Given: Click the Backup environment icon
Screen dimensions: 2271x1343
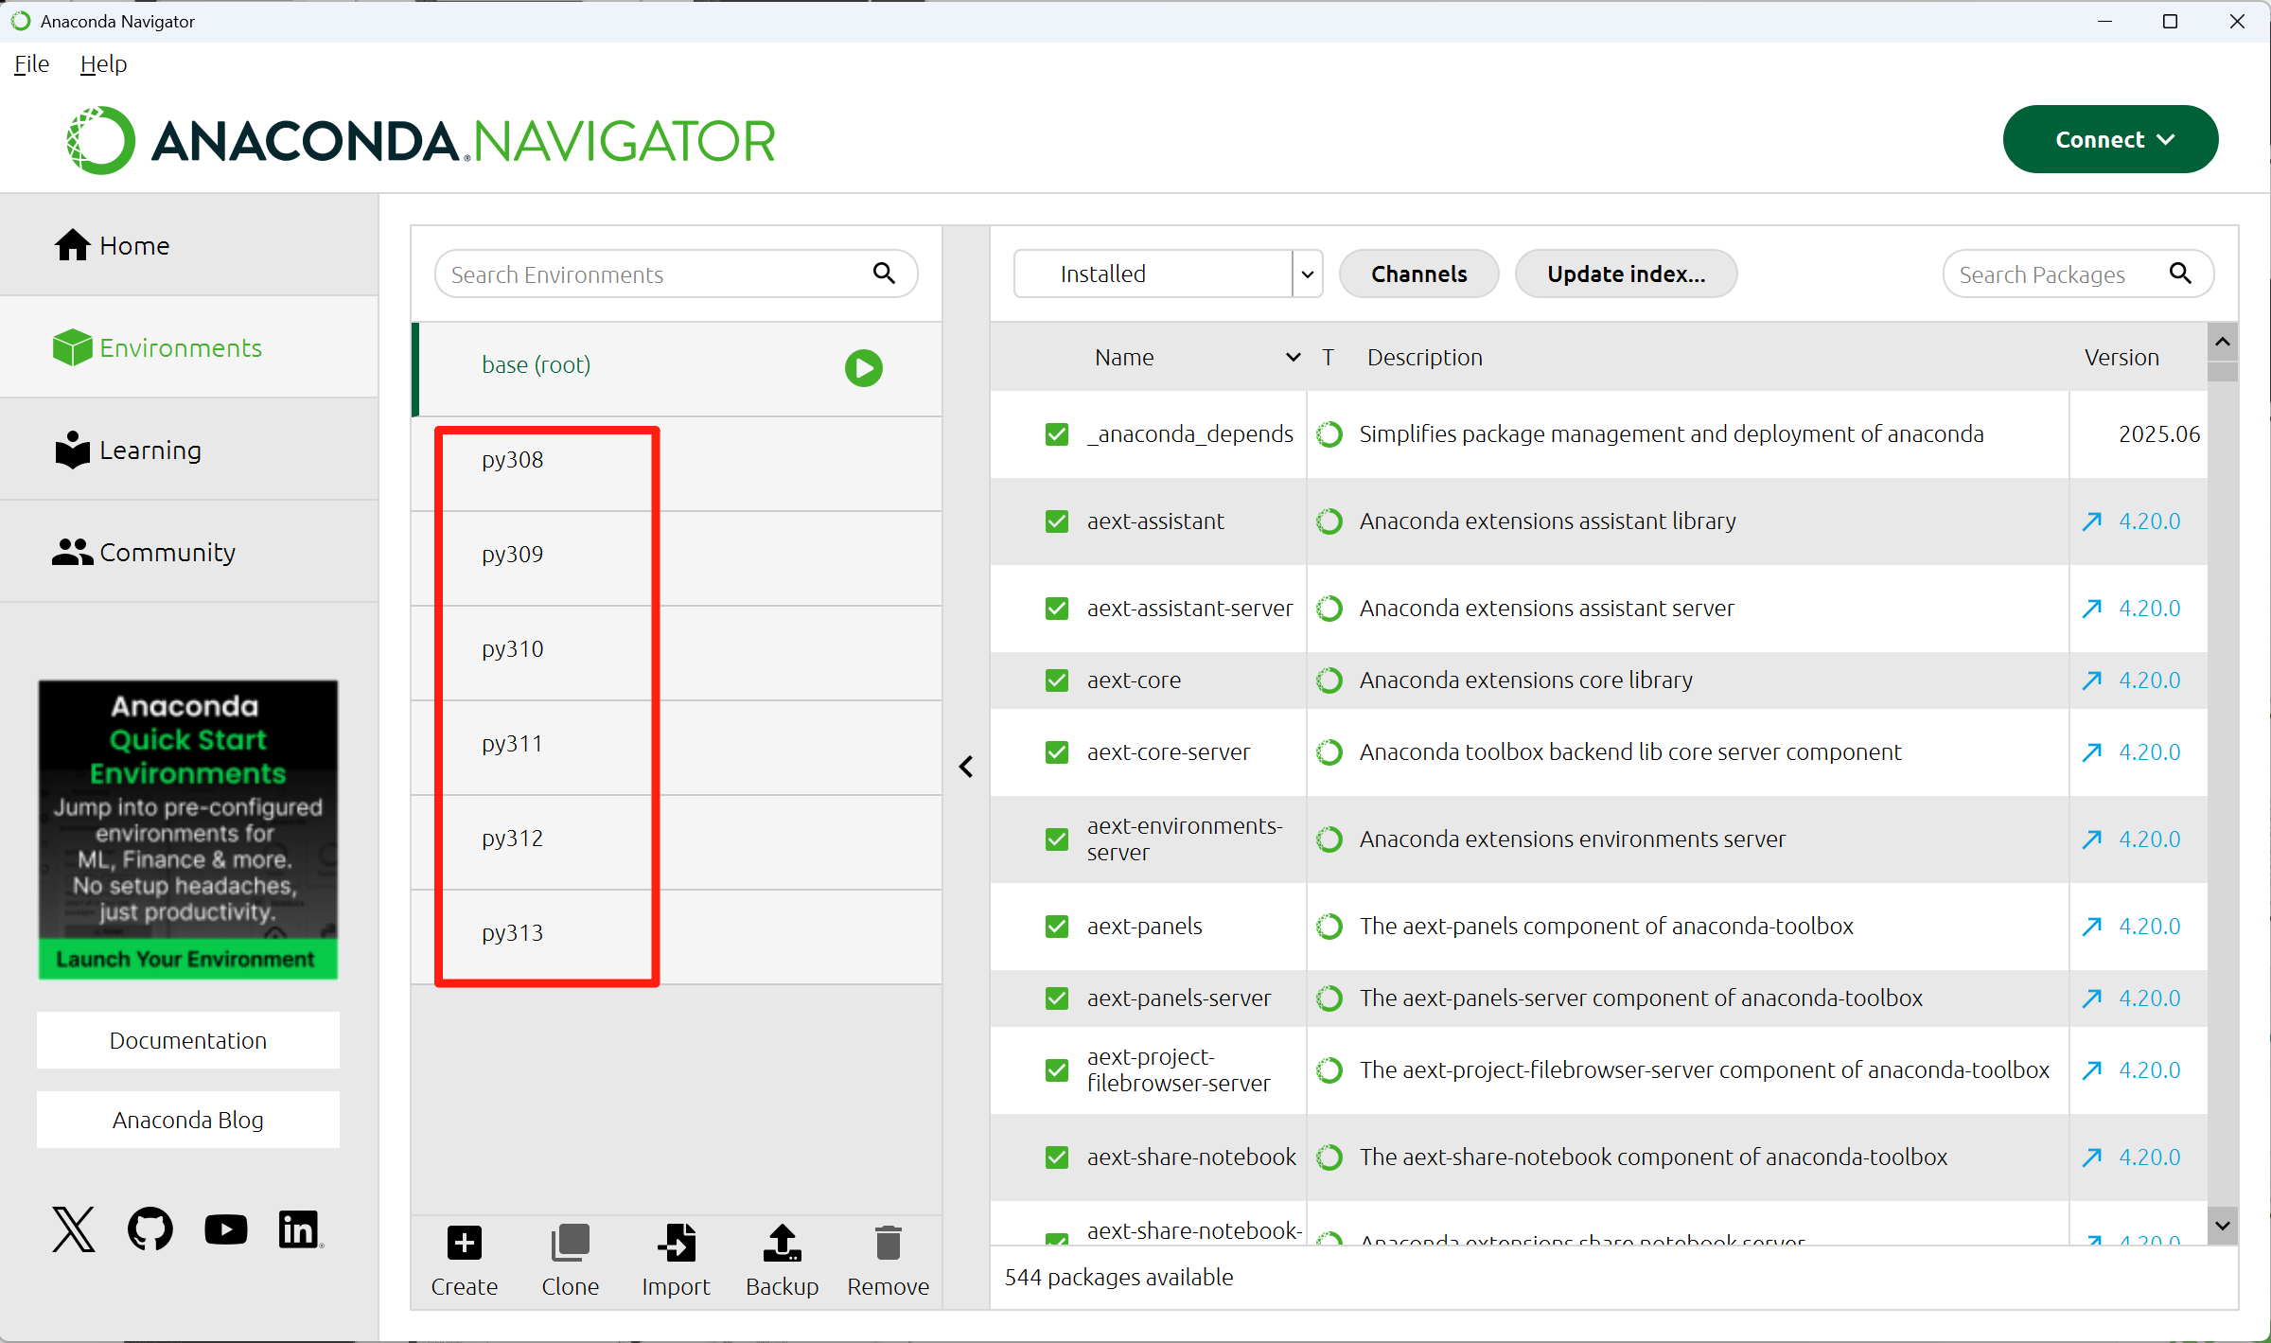Looking at the screenshot, I should [x=783, y=1243].
